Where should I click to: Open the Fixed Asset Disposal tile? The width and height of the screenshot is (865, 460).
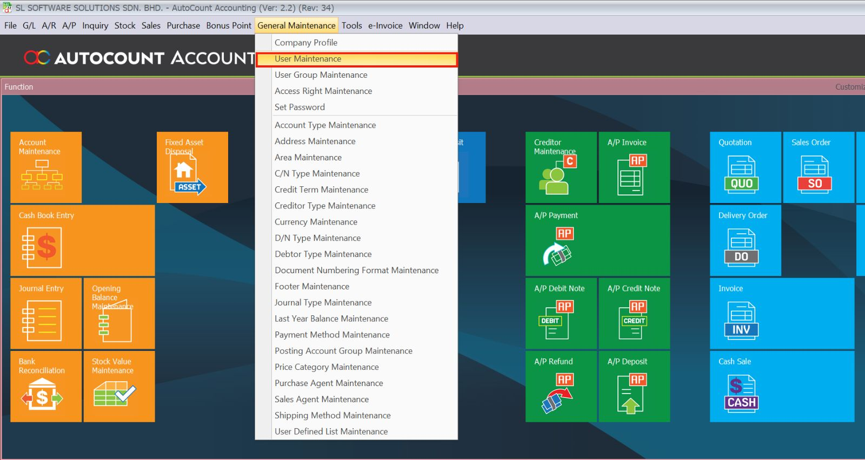coord(192,167)
